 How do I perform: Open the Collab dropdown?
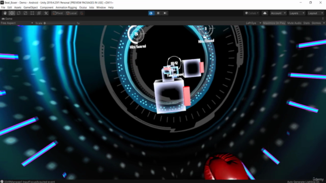pyautogui.click(x=252, y=13)
